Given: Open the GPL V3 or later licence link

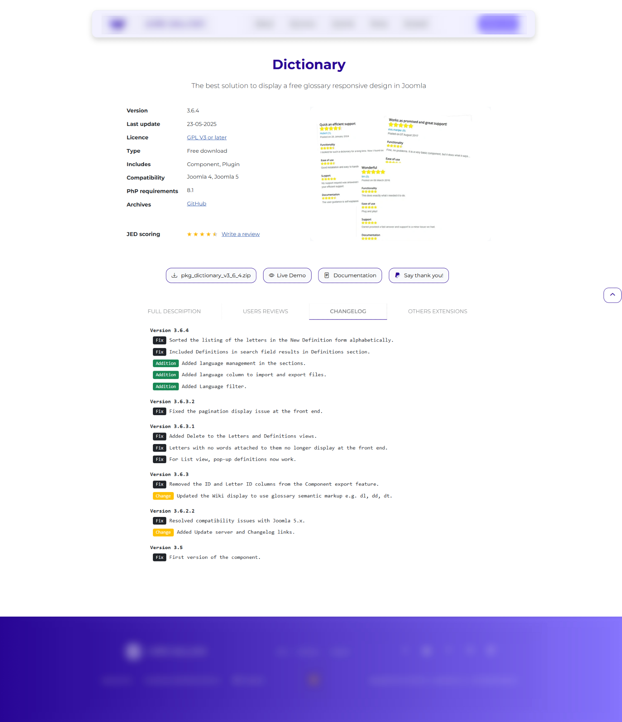Looking at the screenshot, I should click(x=207, y=138).
